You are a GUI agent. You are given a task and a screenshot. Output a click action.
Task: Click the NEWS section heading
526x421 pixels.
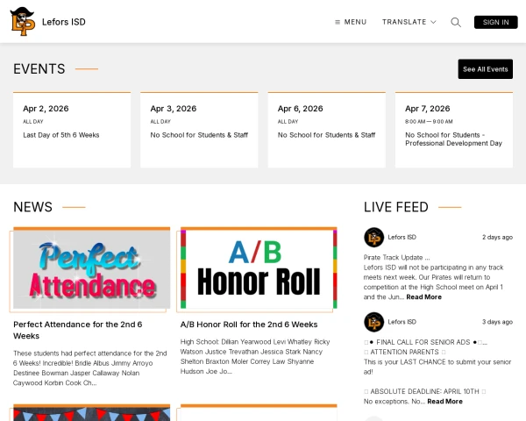point(33,207)
